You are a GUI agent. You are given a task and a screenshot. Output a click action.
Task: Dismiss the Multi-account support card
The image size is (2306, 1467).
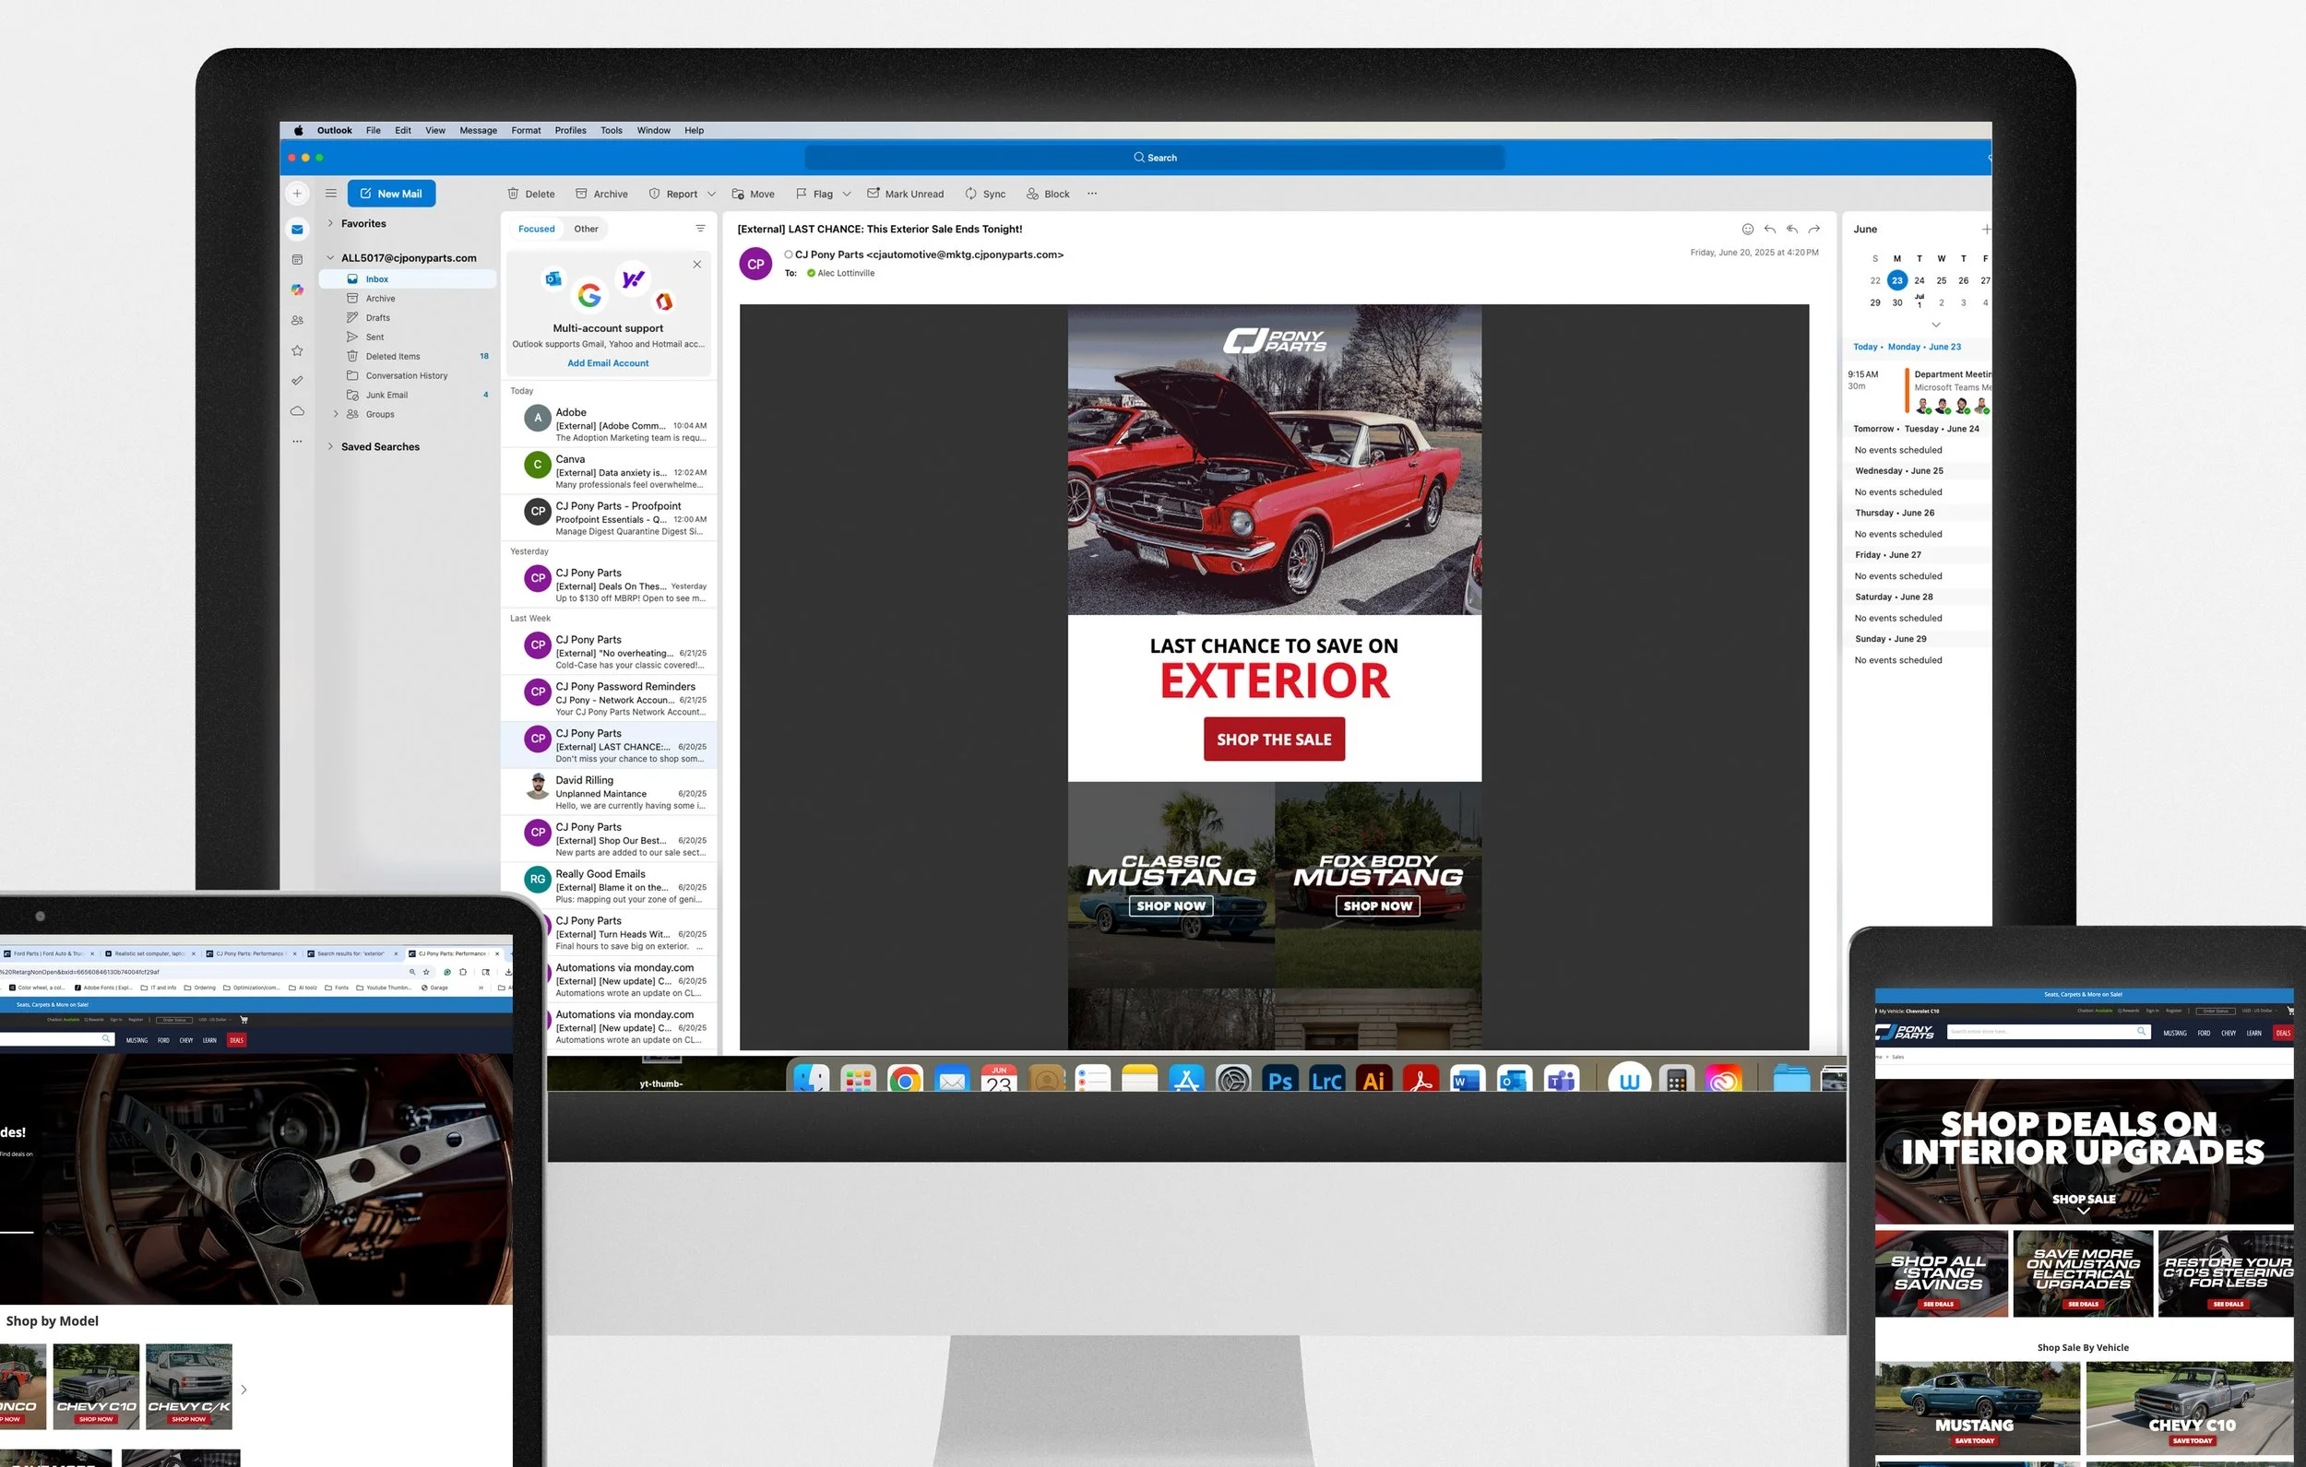pos(697,265)
